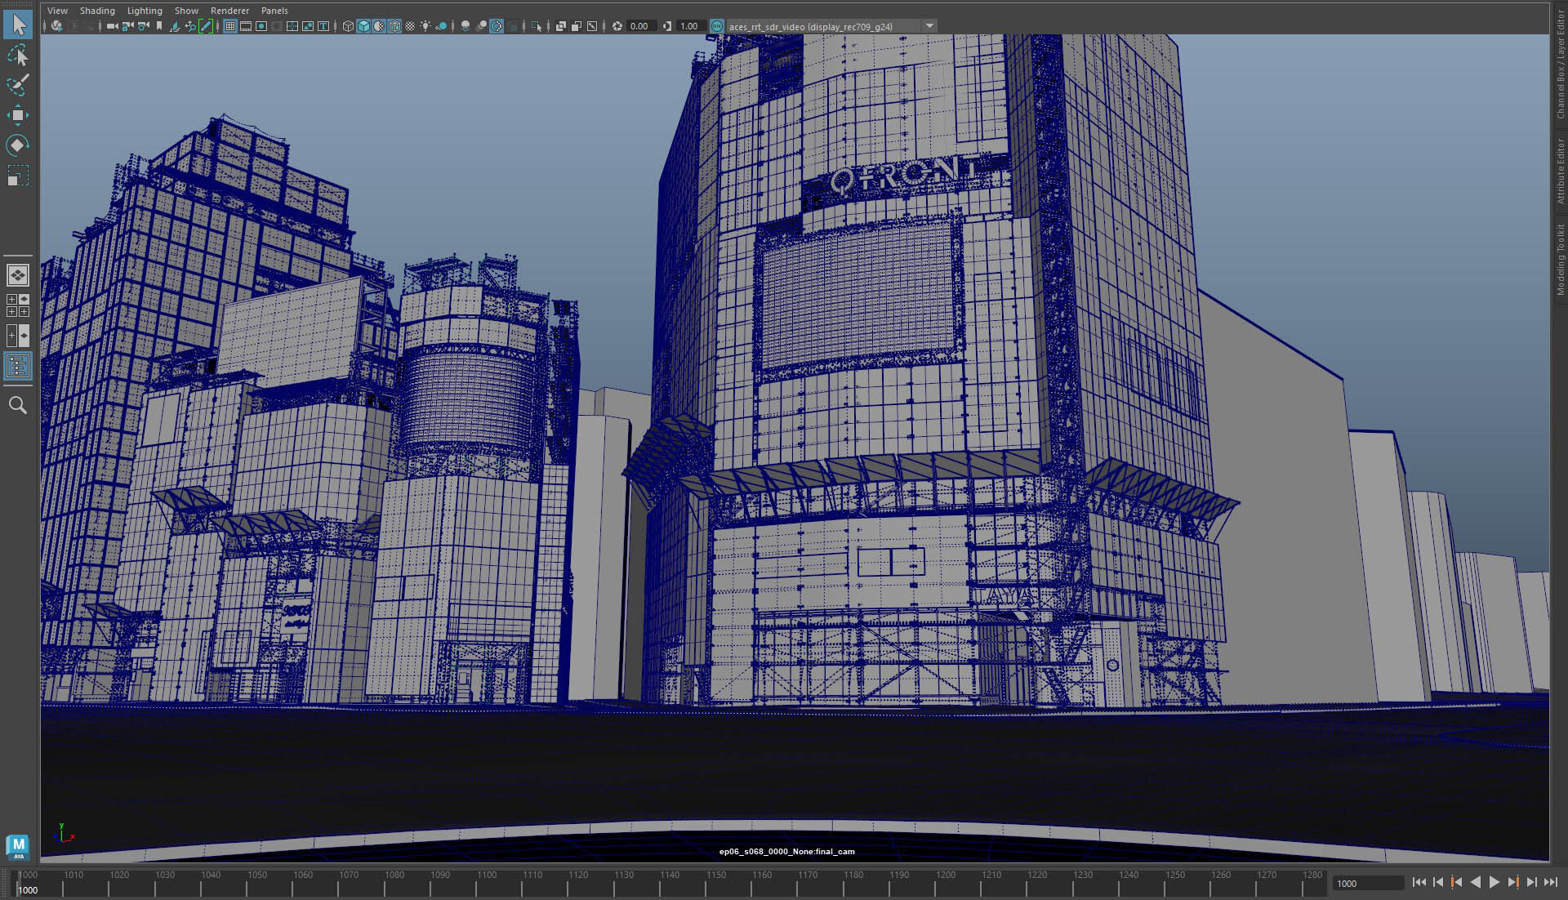Click the gamma value field showing 1.00
The image size is (1568, 900).
click(x=689, y=26)
